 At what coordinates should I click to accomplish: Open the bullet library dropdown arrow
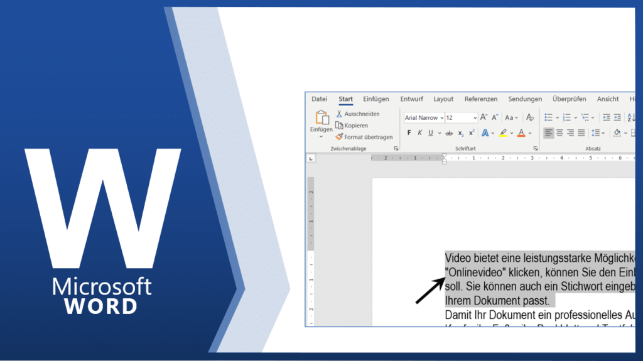[558, 118]
